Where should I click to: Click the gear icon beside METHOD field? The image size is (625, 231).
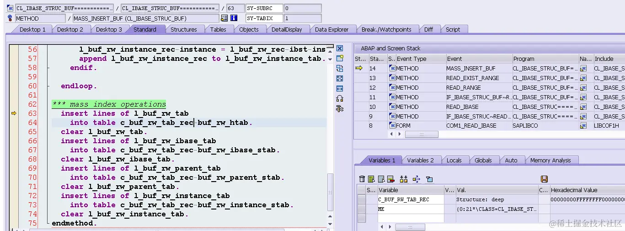10,18
